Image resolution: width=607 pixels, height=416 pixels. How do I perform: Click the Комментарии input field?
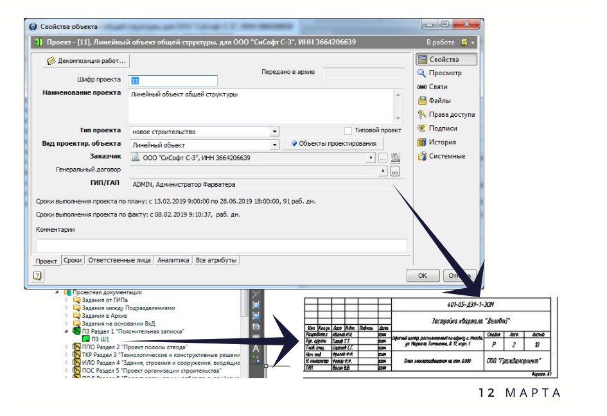(222, 245)
